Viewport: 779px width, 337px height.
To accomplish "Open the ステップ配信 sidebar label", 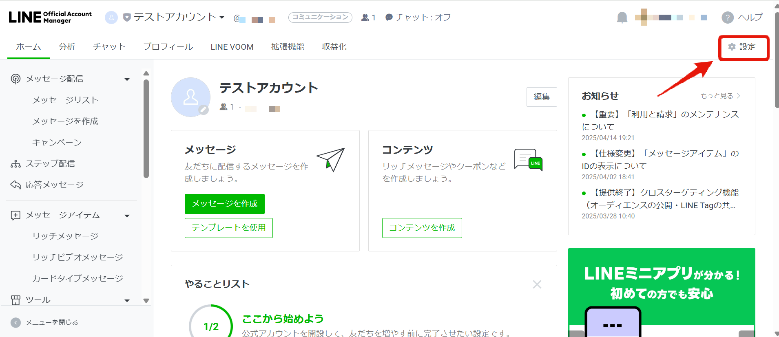I will tap(50, 164).
